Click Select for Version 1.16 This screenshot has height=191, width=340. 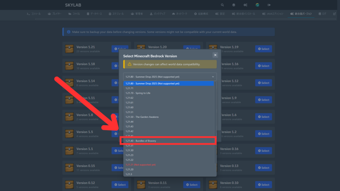[263, 66]
